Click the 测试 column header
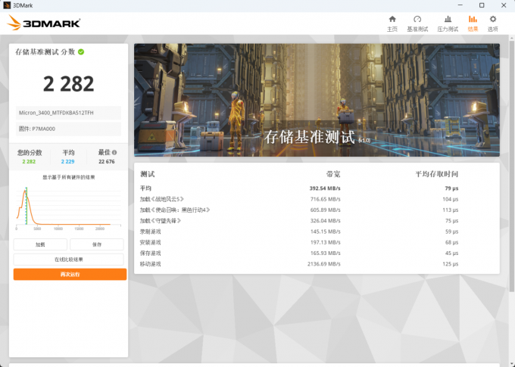This screenshot has height=367, width=515. pos(148,174)
